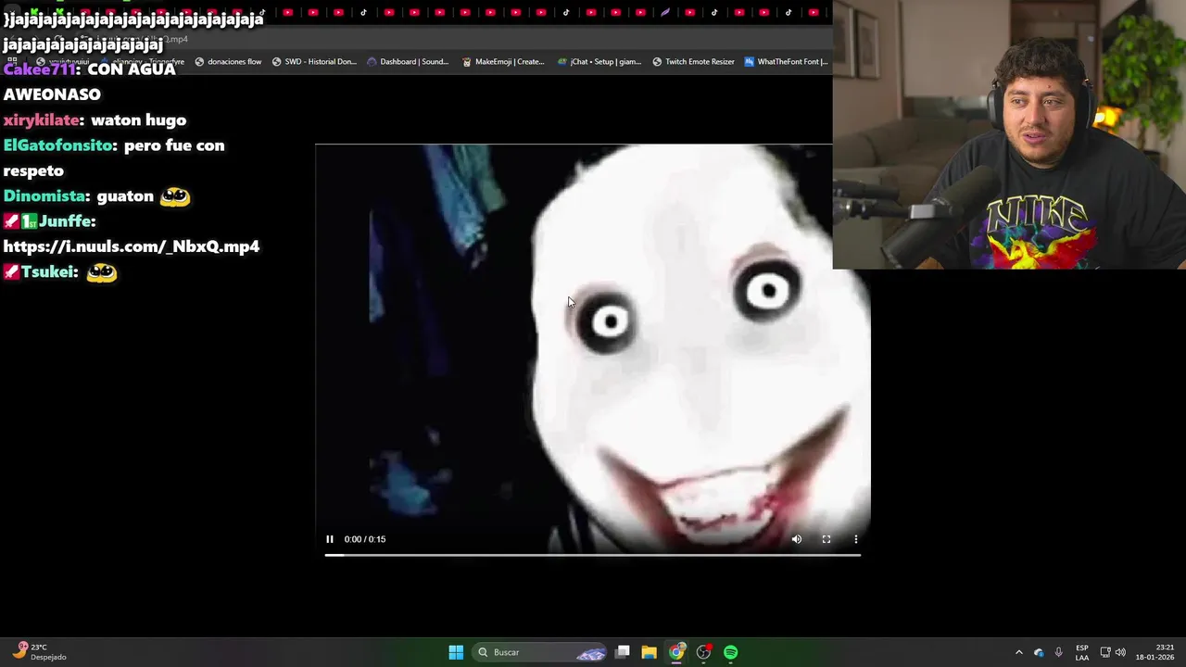This screenshot has width=1186, height=667.
Task: Open the WhatTheFont Font bookmark
Action: 786,62
